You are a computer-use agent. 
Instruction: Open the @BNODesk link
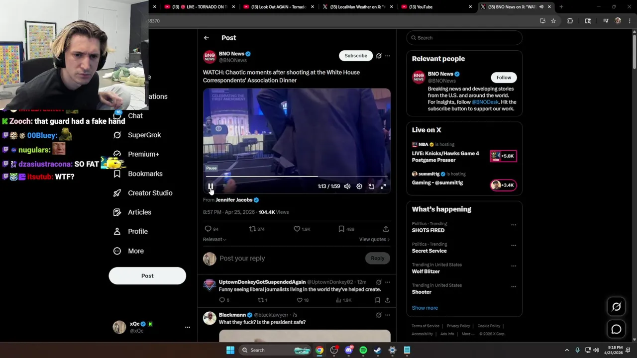click(485, 102)
